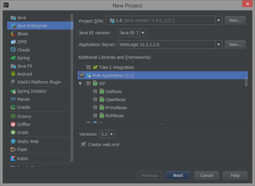Click the Spring leaf icon
Viewport: 255px width, 186px height.
13,58
